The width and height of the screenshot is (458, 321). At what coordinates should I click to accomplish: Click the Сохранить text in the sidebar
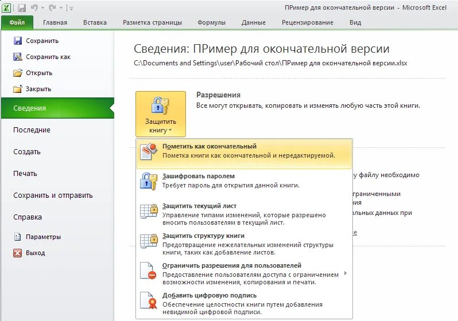42,41
